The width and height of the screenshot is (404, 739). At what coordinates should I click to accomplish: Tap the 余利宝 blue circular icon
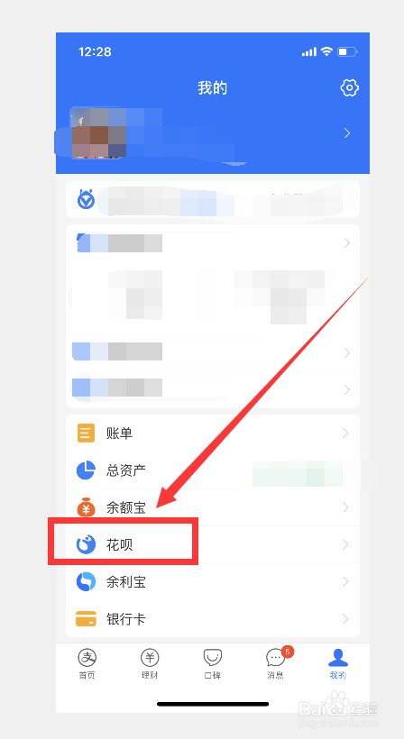click(86, 581)
